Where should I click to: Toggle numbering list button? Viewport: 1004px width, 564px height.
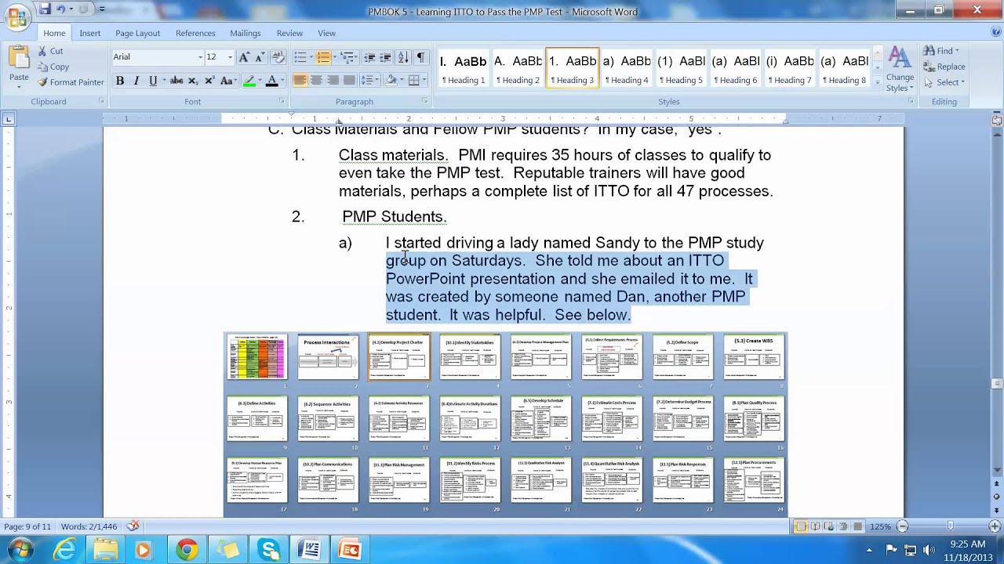tap(323, 57)
